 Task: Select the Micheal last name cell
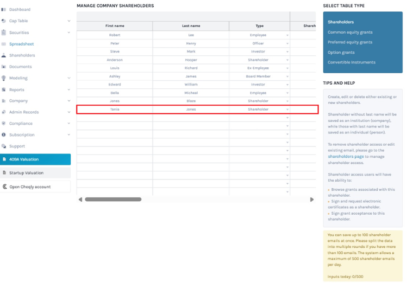click(x=191, y=93)
